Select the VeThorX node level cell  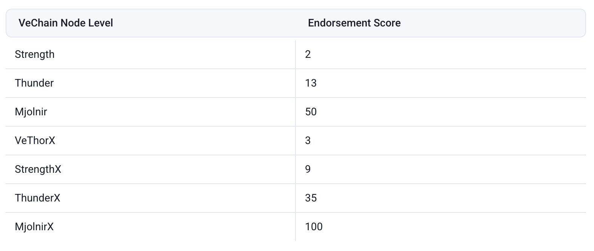tap(35, 141)
